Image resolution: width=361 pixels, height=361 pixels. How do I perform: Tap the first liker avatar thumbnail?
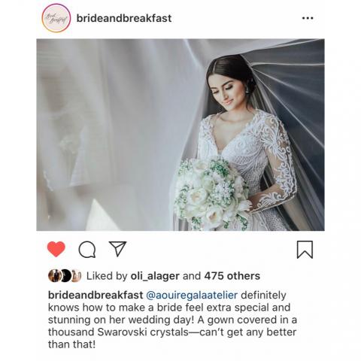tap(54, 276)
